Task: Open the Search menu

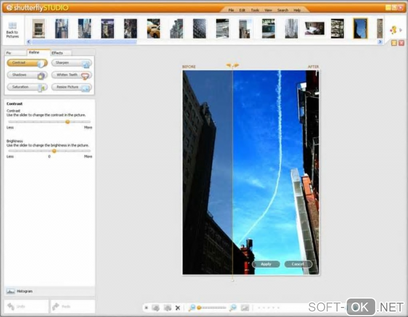Action: coord(283,10)
